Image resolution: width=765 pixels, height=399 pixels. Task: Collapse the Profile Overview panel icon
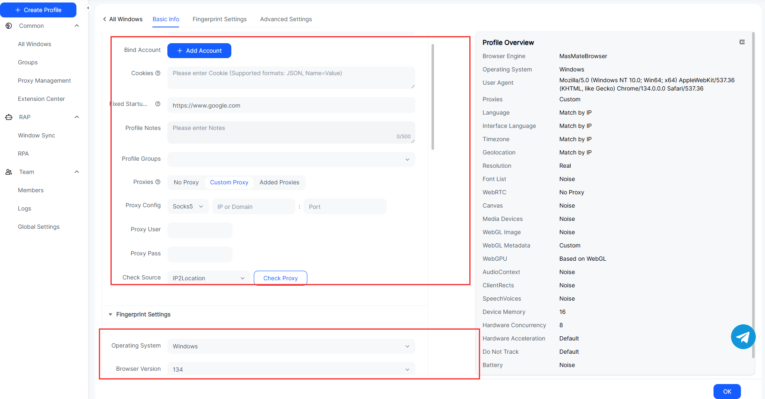[x=742, y=42]
